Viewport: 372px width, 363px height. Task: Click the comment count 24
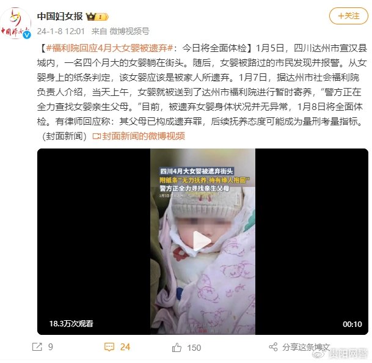click(125, 347)
